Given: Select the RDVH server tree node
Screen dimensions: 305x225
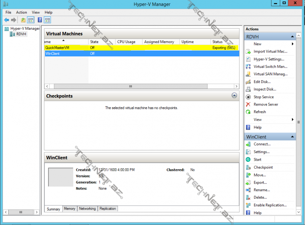Looking at the screenshot, I should [21, 34].
